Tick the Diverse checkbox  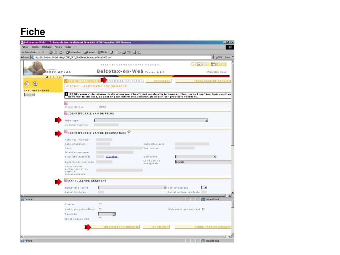click(100, 204)
